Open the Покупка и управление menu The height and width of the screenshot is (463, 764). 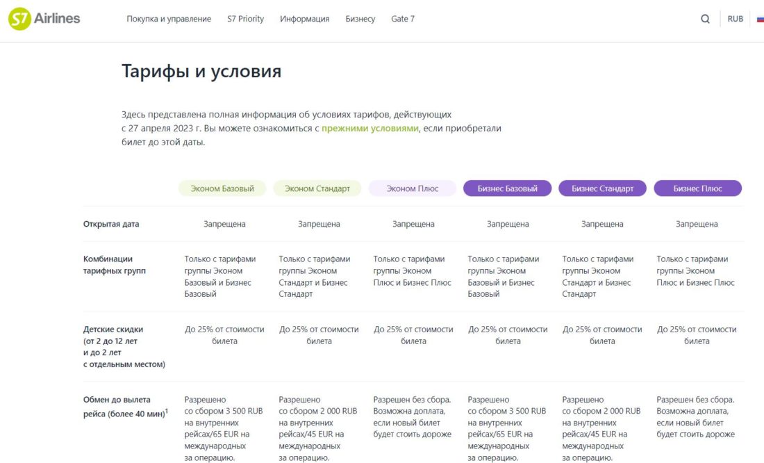click(169, 19)
